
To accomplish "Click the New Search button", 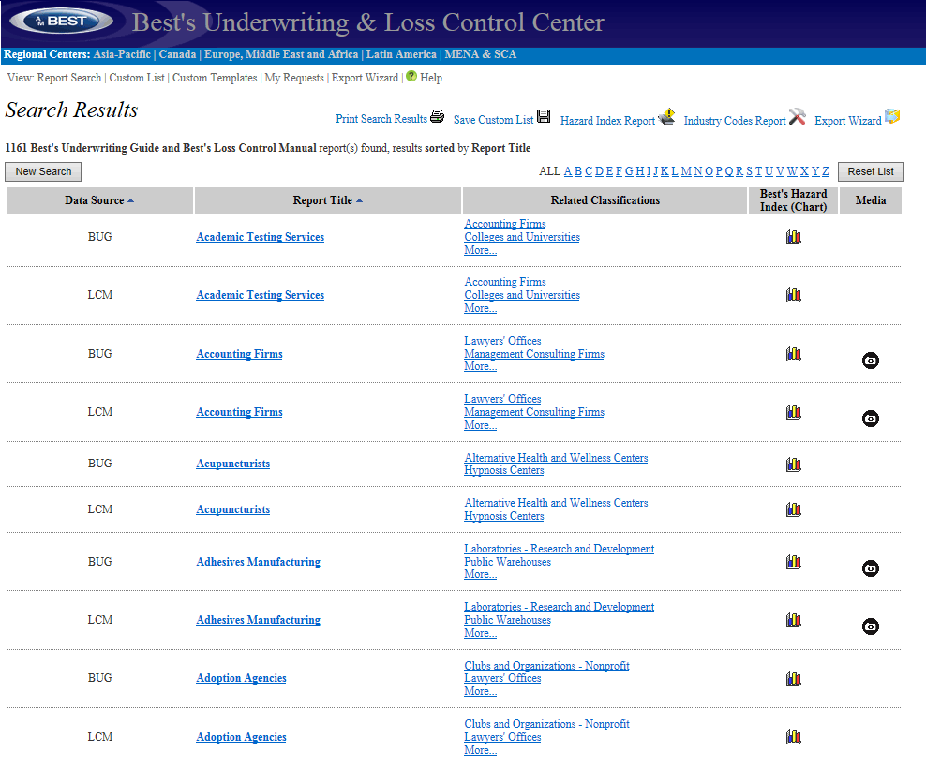I will point(43,171).
